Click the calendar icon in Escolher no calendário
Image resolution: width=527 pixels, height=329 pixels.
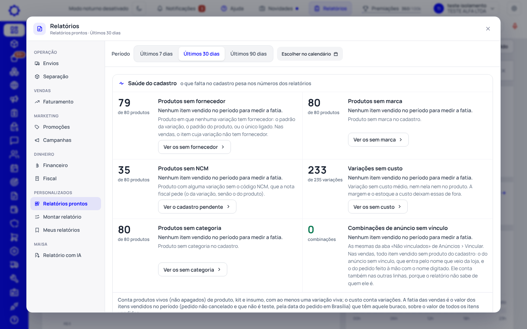pyautogui.click(x=336, y=54)
